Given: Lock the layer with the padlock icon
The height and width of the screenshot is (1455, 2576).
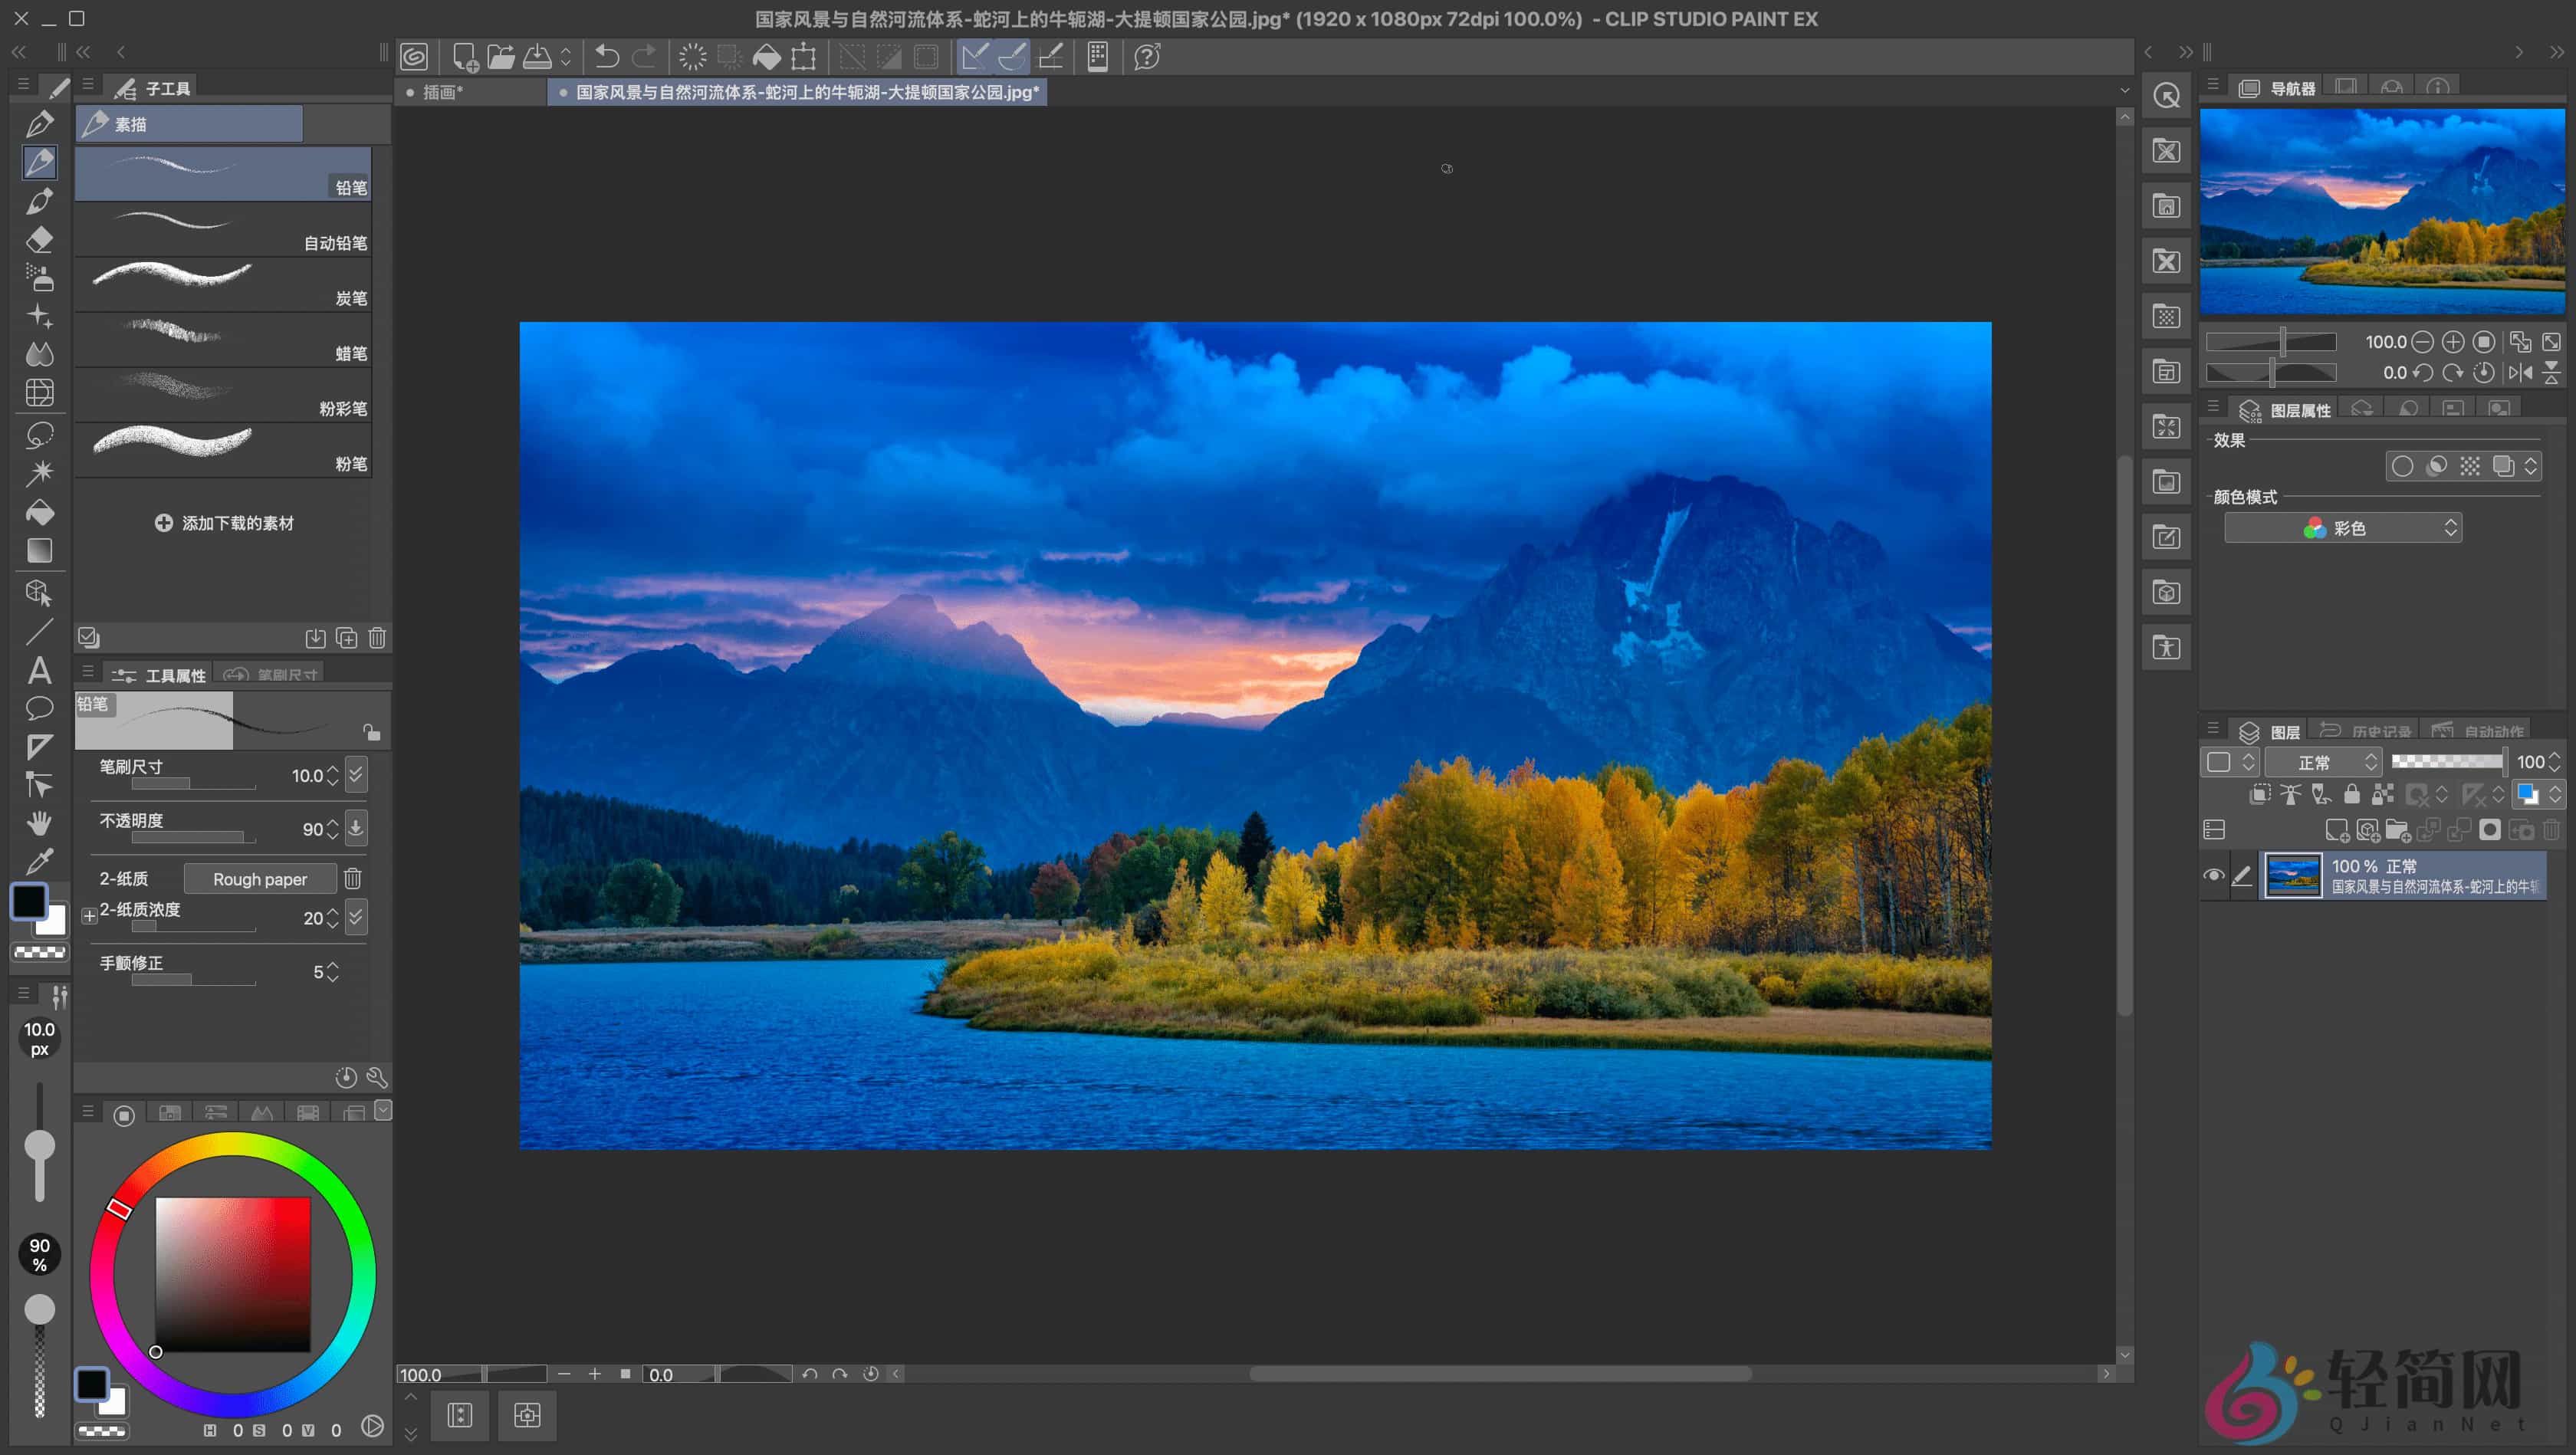Looking at the screenshot, I should 2352,795.
